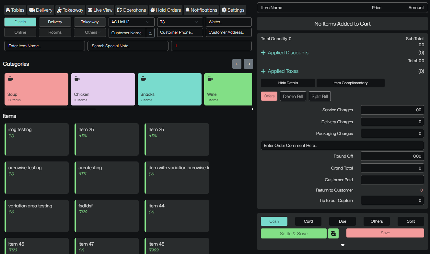Click the Enter Order Comment field

point(342,146)
